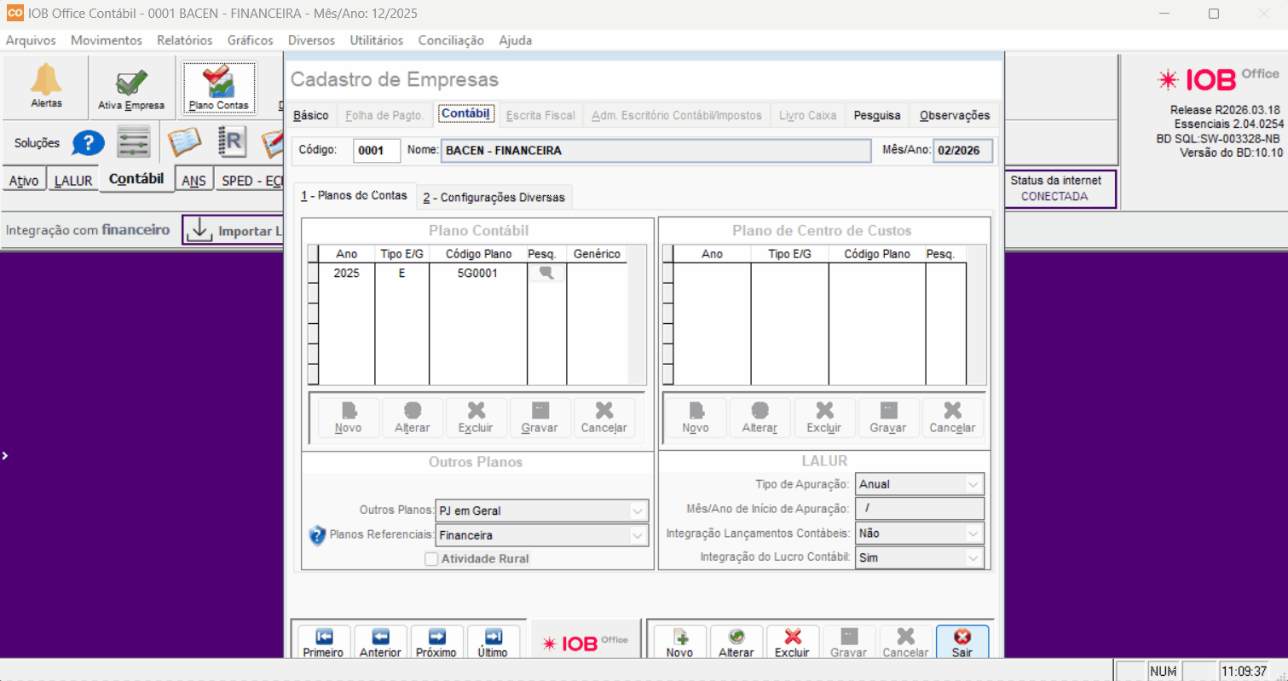The width and height of the screenshot is (1288, 681).
Task: Open the Relatórios menu
Action: click(x=184, y=40)
